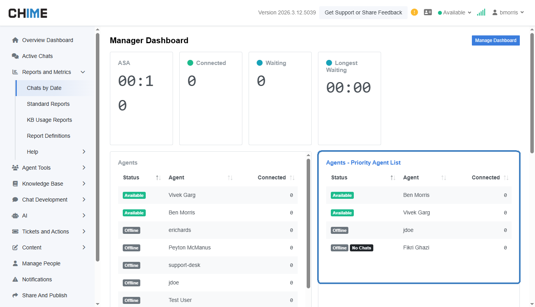The height and width of the screenshot is (307, 535).
Task: Click the orange warning alert icon
Action: click(414, 12)
